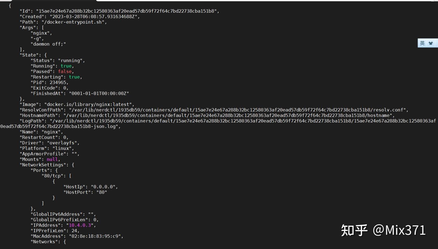The image size is (438, 249).
Task: Click the @Mix371 watermark text
Action: (399, 230)
